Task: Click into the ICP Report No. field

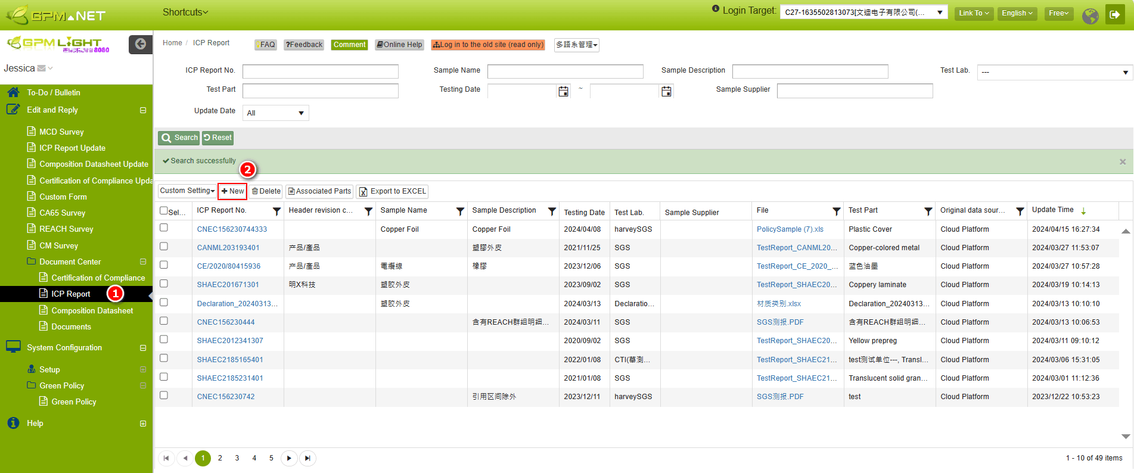Action: pyautogui.click(x=321, y=71)
